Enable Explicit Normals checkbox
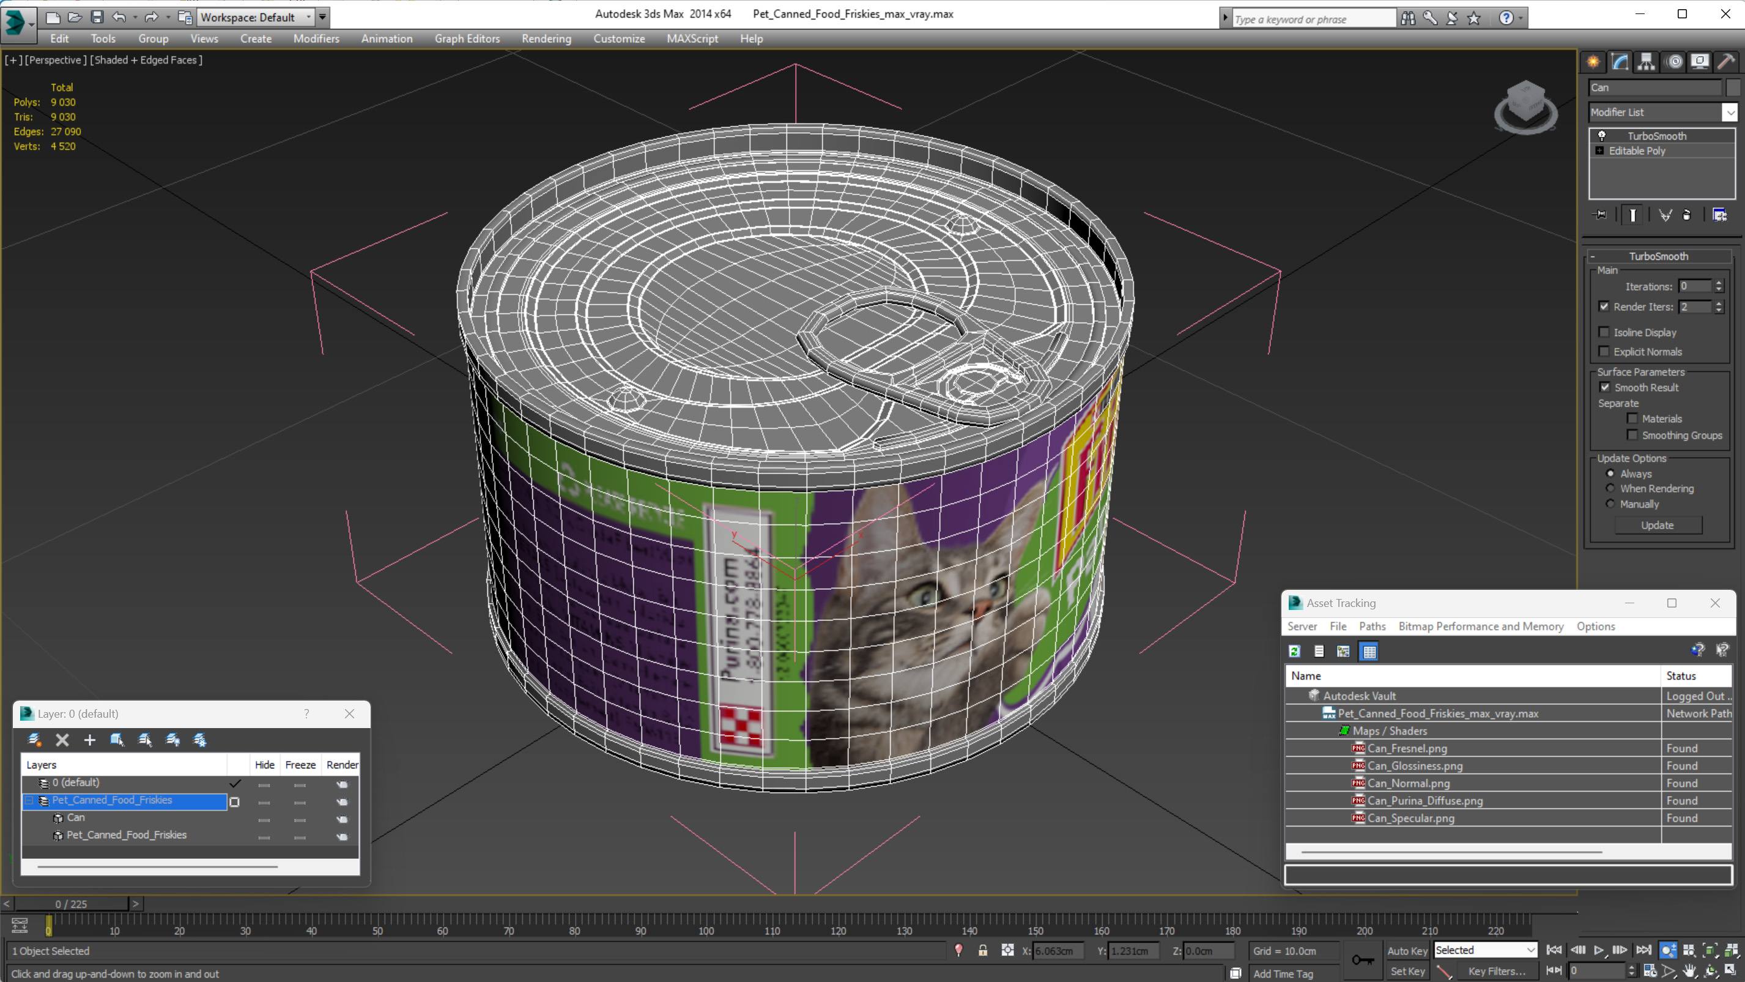The height and width of the screenshot is (982, 1745). point(1604,351)
